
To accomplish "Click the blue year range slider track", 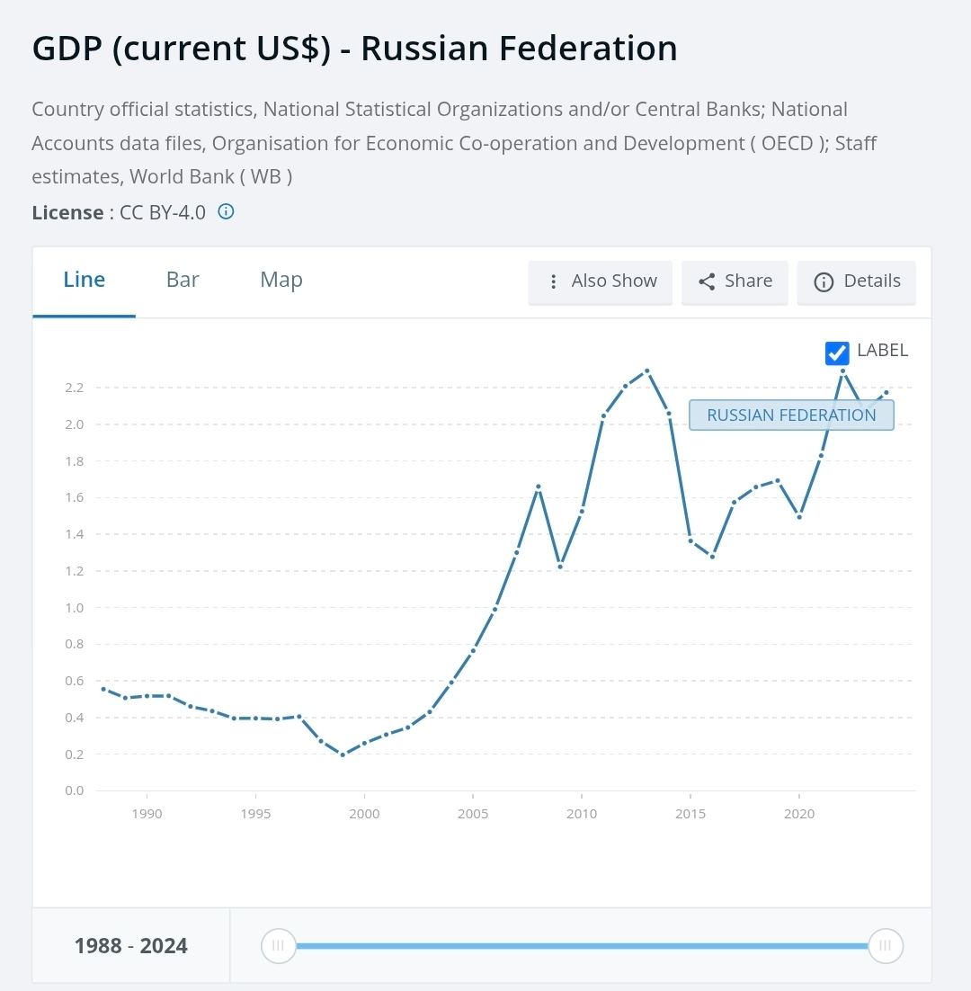I will coord(582,945).
